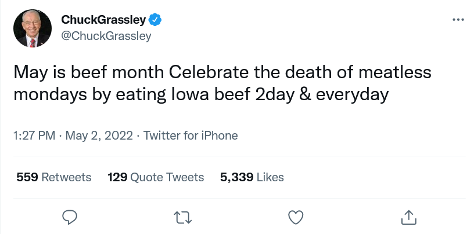The image size is (474, 234).
Task: Open the share tweet icon
Action: pyautogui.click(x=409, y=217)
